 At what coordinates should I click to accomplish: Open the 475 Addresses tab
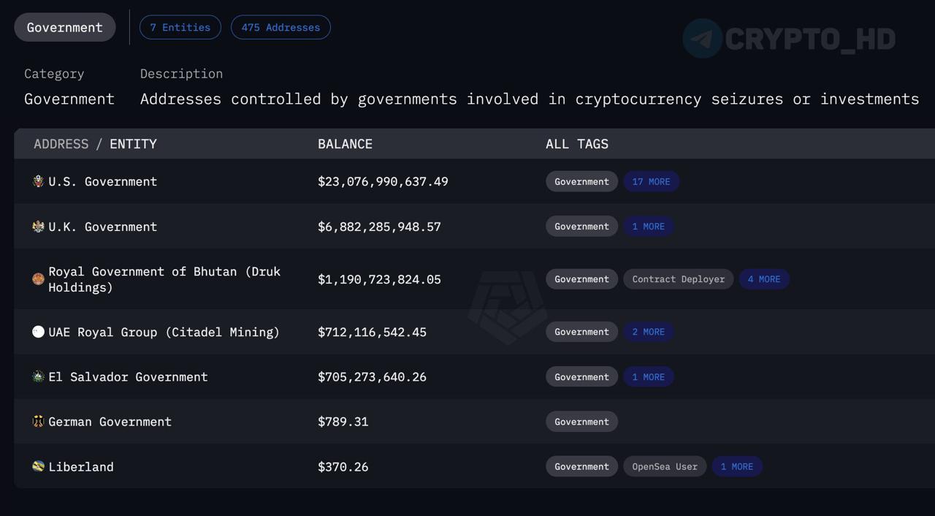280,28
